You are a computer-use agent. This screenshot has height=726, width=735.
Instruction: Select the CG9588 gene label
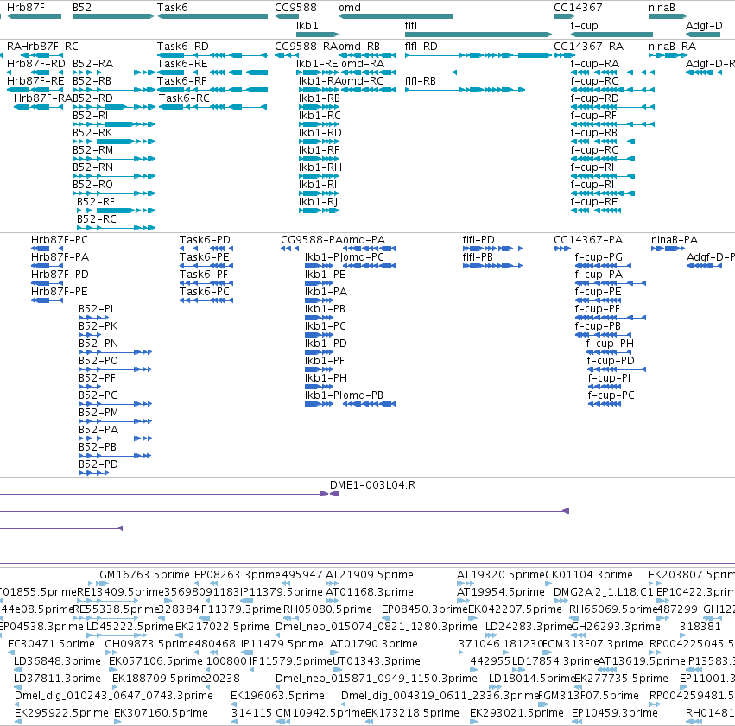pyautogui.click(x=295, y=8)
